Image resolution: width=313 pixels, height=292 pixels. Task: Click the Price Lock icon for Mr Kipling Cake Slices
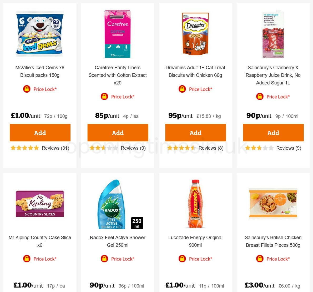pyautogui.click(x=27, y=259)
